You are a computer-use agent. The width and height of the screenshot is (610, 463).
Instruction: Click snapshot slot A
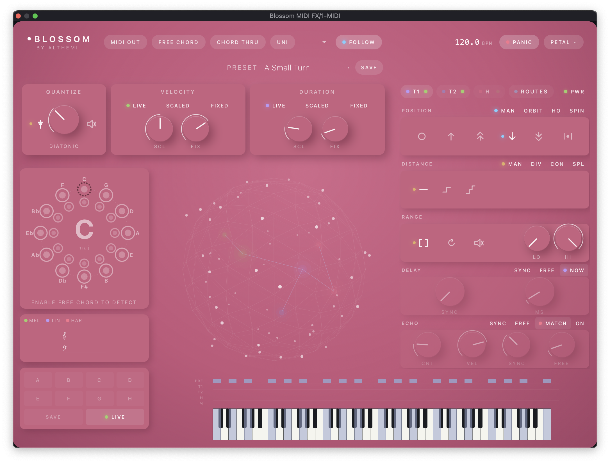(x=38, y=380)
